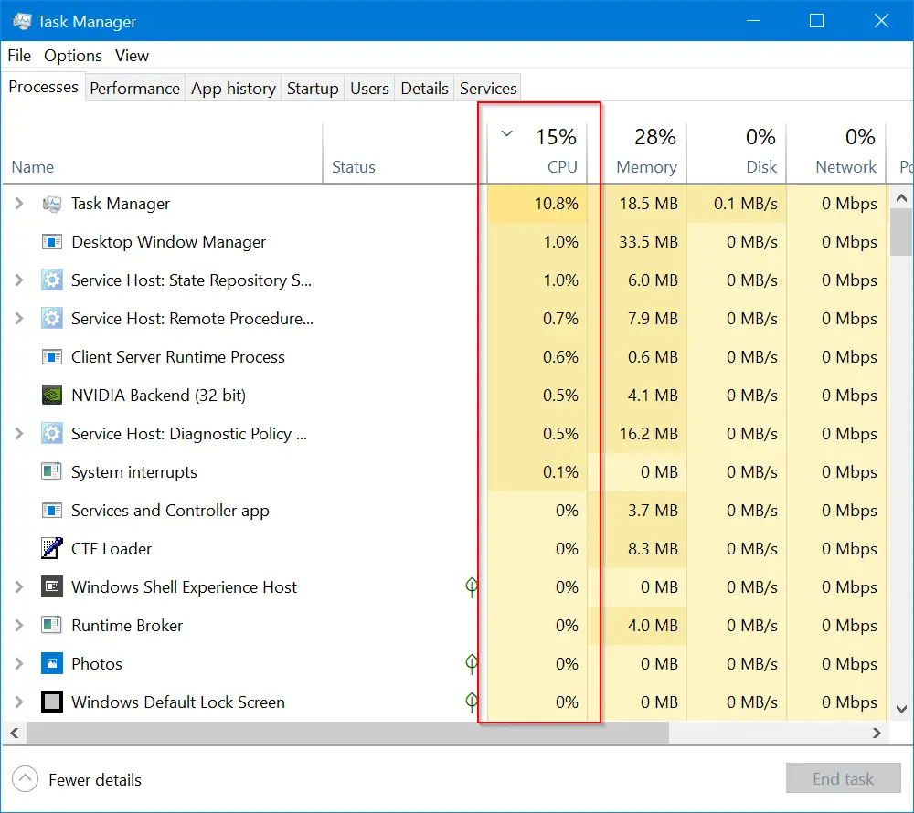
Task: Click the Windows Default Lock Screen icon
Action: point(52,702)
